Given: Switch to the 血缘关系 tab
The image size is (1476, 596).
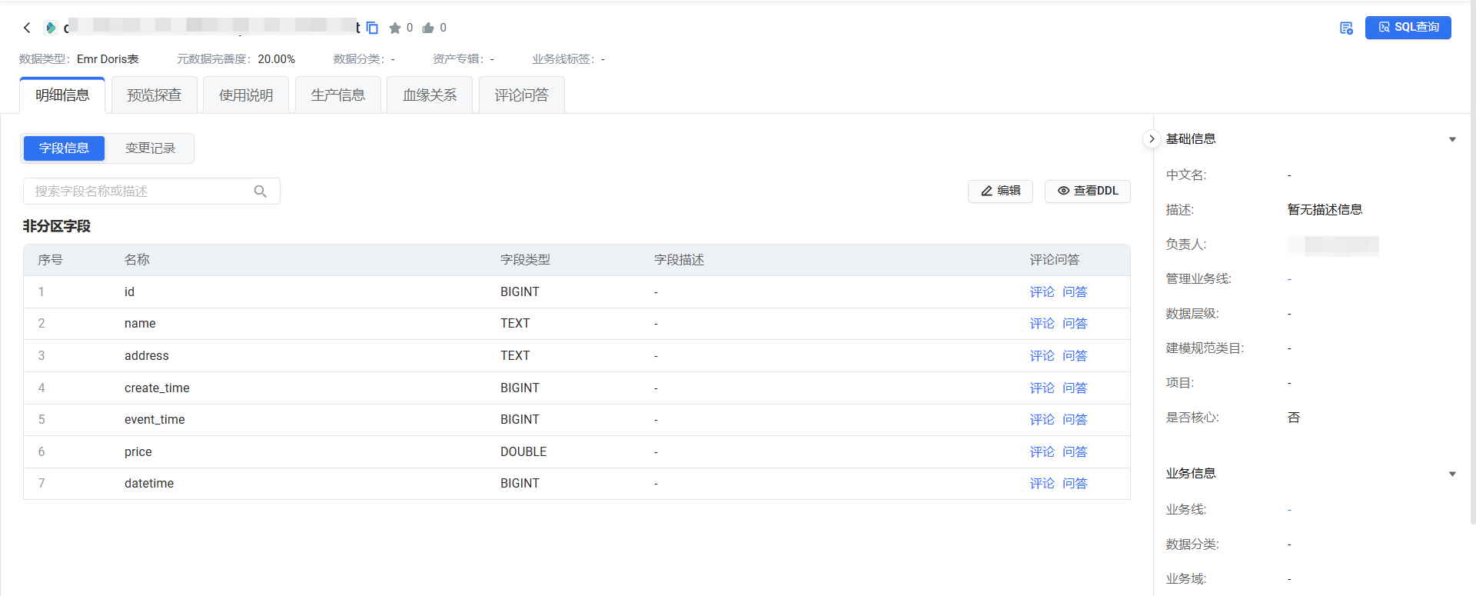Looking at the screenshot, I should click(x=430, y=95).
